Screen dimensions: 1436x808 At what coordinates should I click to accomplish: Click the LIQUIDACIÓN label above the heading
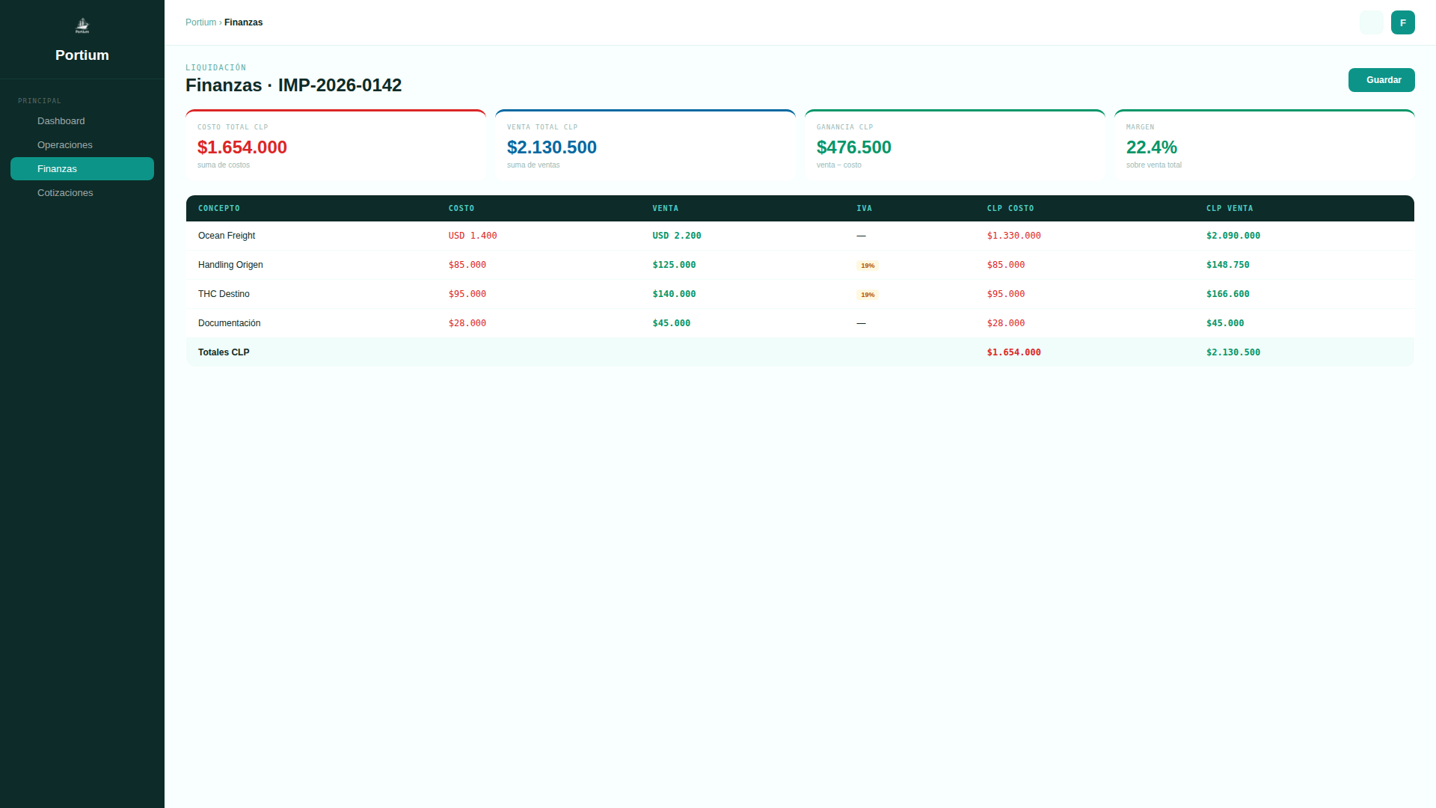[215, 68]
